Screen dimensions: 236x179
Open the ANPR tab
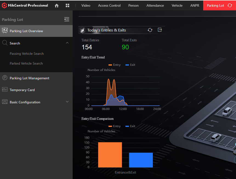click(195, 5)
